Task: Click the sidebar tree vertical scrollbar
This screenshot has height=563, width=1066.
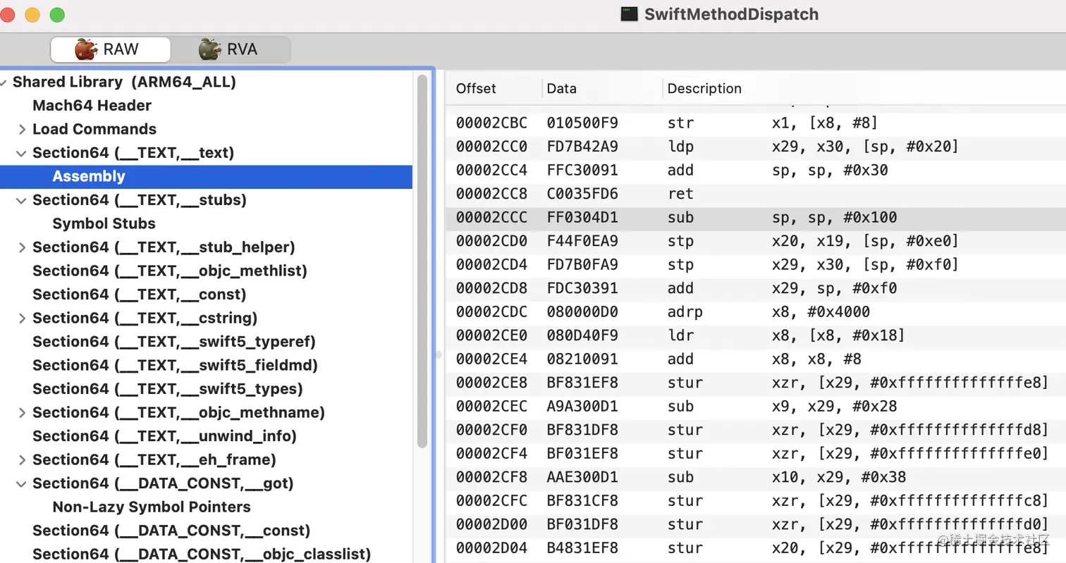Action: coord(422,261)
